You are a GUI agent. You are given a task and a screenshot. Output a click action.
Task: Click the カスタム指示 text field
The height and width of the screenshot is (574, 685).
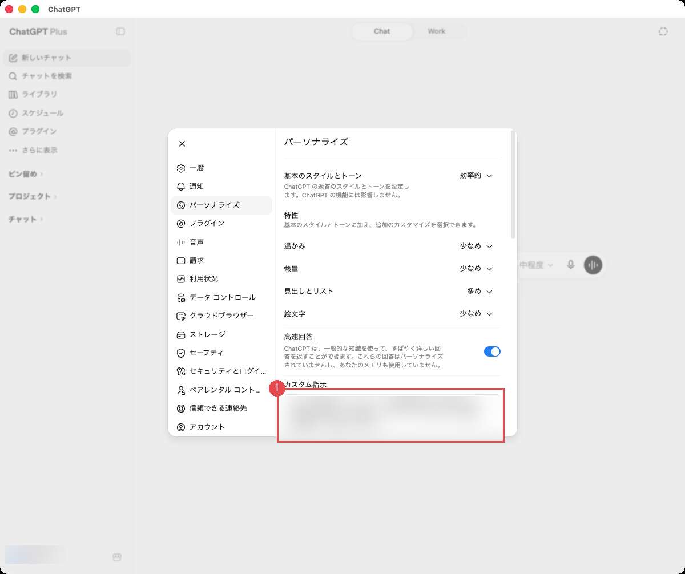(x=392, y=416)
